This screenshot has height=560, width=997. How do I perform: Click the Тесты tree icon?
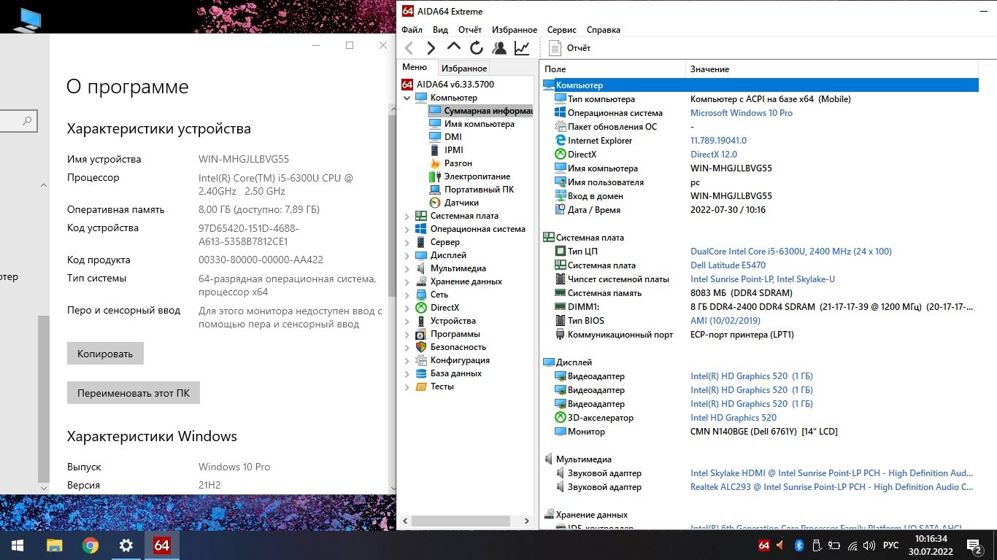pos(421,386)
